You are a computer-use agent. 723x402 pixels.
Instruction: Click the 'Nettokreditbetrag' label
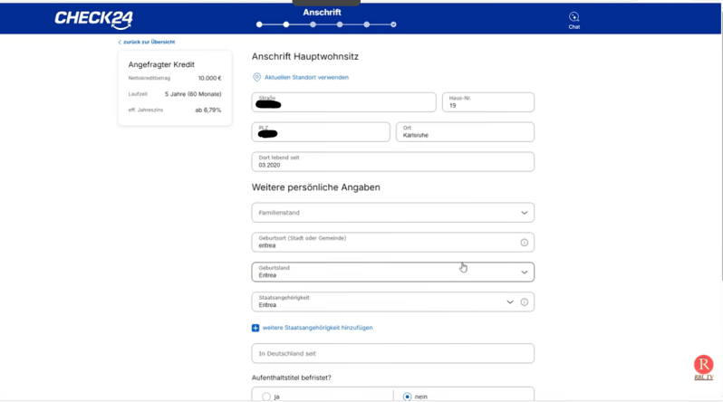(149, 79)
